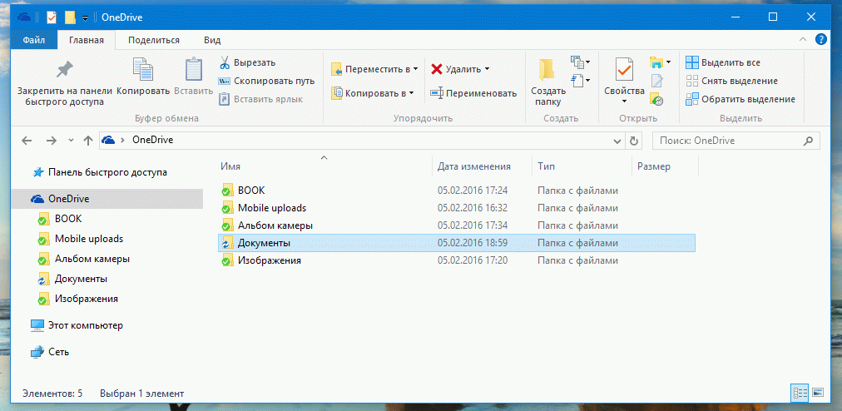Viewport: 842px width, 411px height.
Task: Switch to large icons view in status bar
Action: (818, 392)
